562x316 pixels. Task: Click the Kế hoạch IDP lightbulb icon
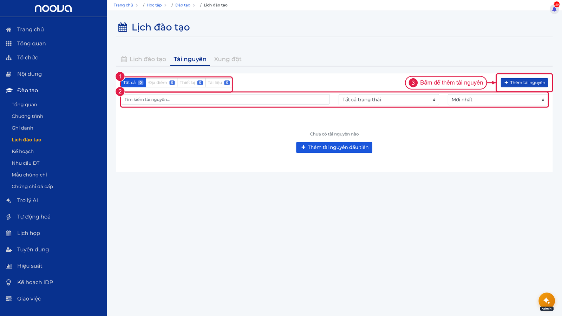pos(9,282)
